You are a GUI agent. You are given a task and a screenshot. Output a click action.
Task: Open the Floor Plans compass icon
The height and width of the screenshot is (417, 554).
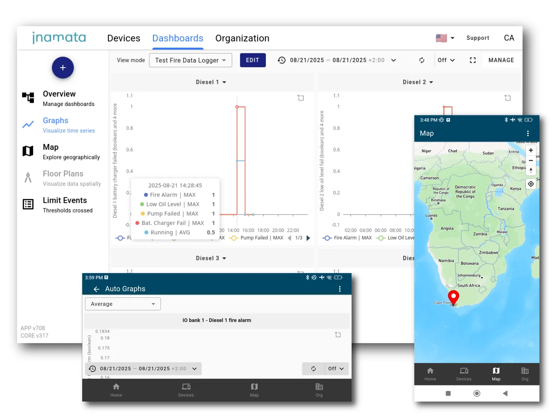coord(28,177)
